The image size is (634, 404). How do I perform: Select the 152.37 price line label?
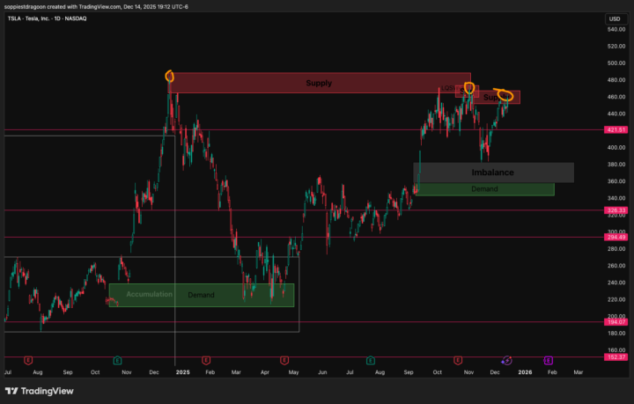coord(616,357)
